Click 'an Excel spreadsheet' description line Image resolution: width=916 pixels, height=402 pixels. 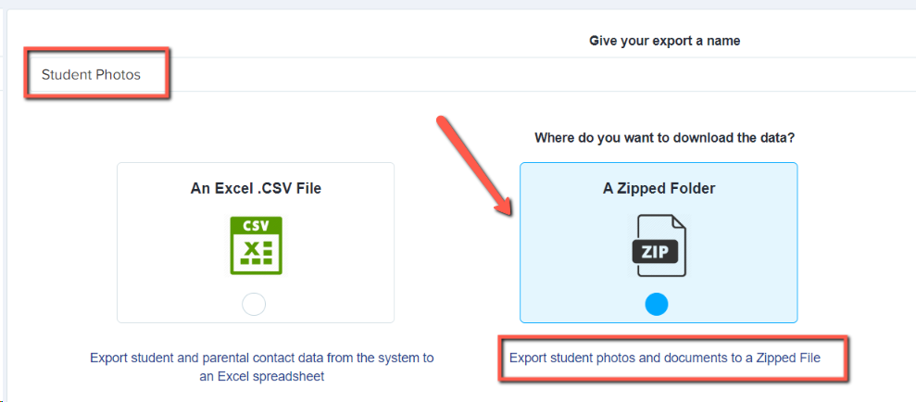click(262, 377)
